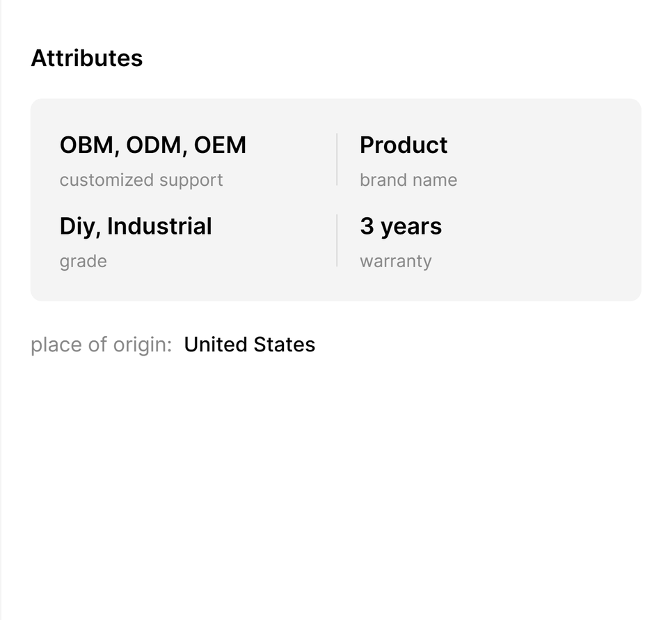Screen dimensions: 668x620
Task: Select the OBM, ODM, OEM value
Action: 152,145
